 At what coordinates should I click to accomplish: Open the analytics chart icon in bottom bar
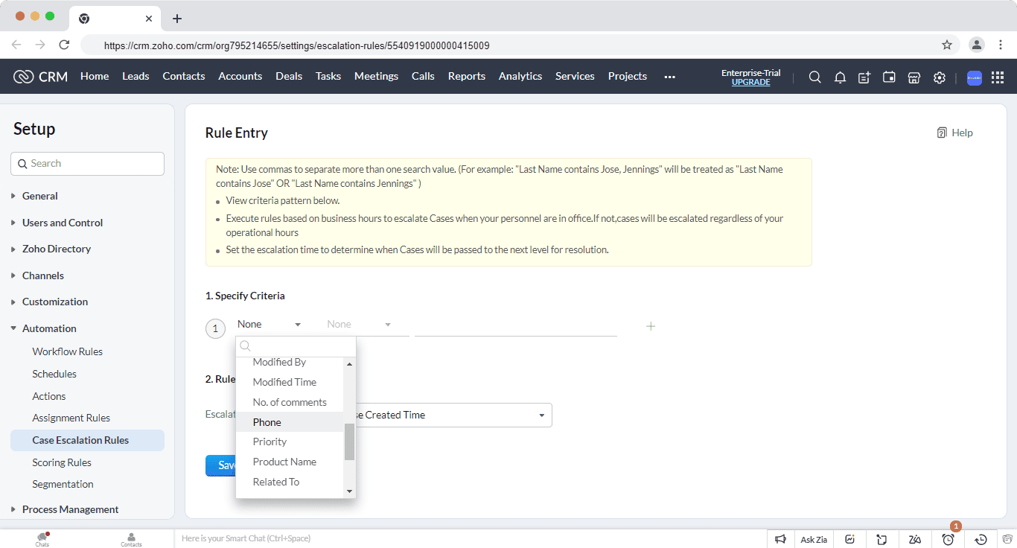(x=850, y=539)
